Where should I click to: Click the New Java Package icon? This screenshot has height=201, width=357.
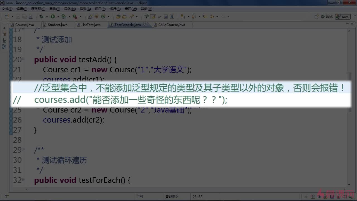click(96, 16)
